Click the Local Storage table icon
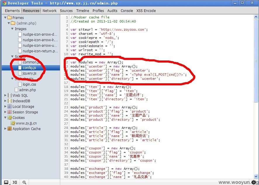Screen dimensions: 259x185 10,106
